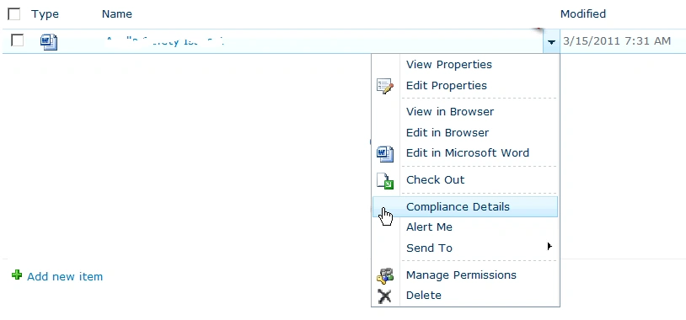
Task: Click the black X Delete icon
Action: tap(385, 296)
